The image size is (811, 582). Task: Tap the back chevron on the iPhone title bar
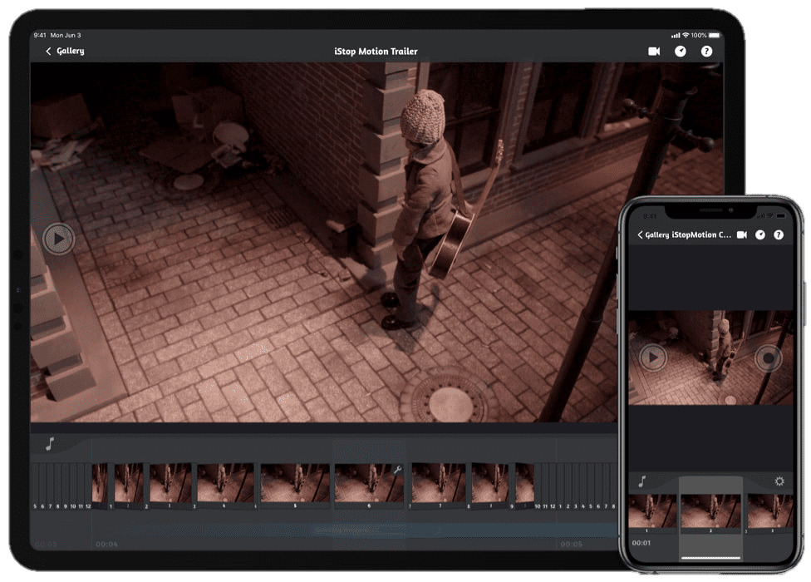(x=640, y=234)
